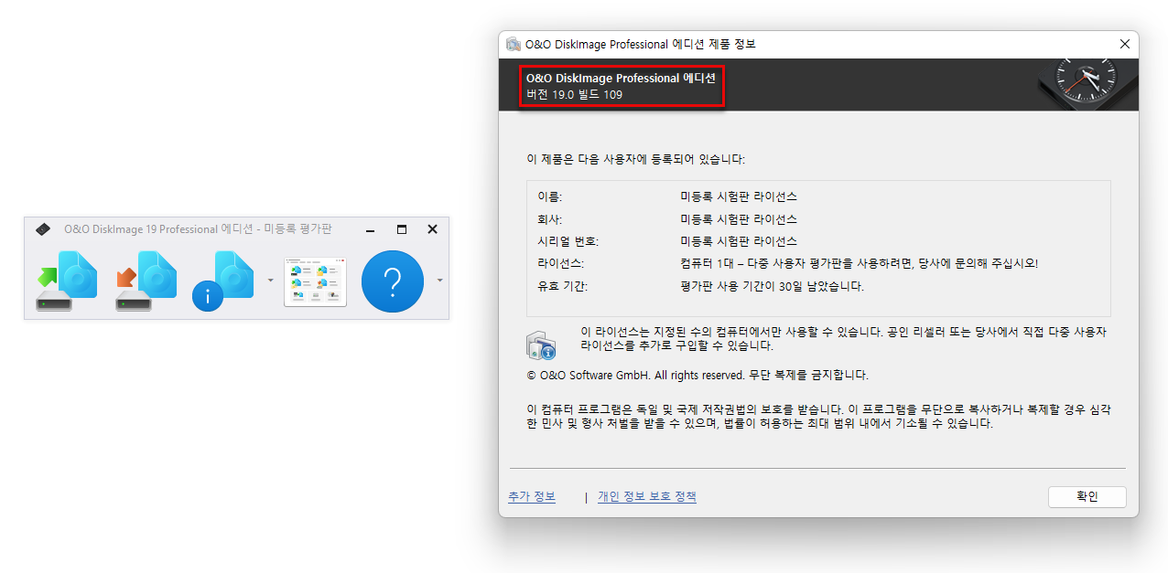Select the 라이선스: label
Image resolution: width=1168 pixels, height=573 pixels.
[561, 263]
